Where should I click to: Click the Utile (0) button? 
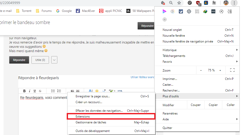tap(40, 60)
